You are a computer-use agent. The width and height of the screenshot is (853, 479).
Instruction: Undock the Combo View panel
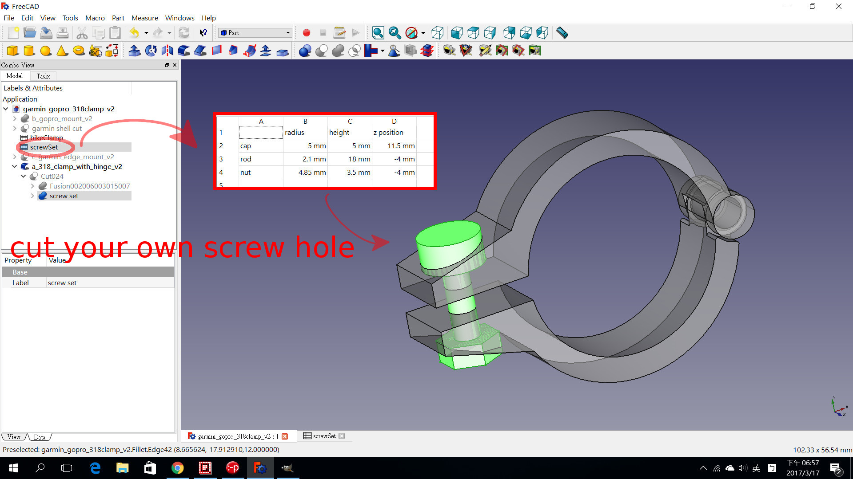point(167,65)
